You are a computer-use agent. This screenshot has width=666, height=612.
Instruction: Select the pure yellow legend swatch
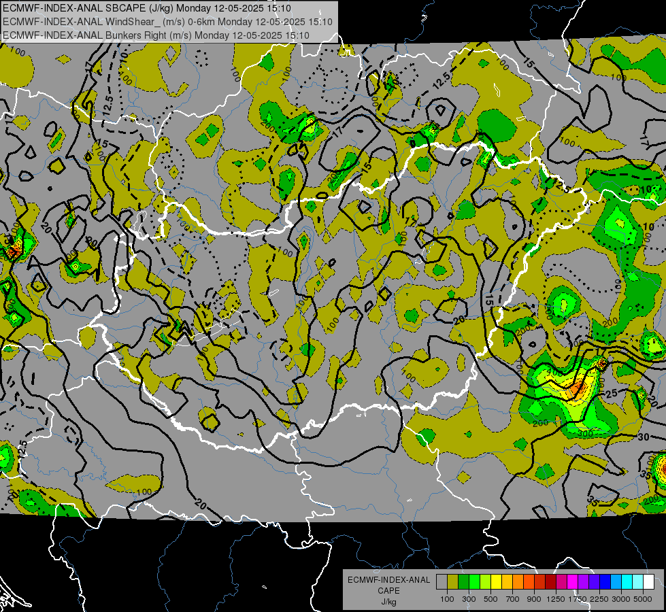pyautogui.click(x=496, y=582)
